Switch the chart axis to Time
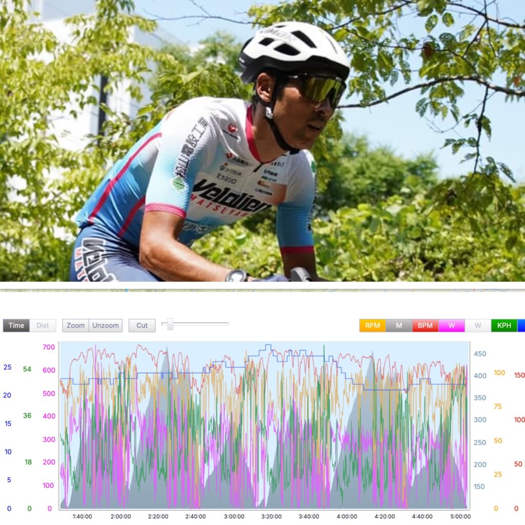The width and height of the screenshot is (525, 525). tap(16, 326)
